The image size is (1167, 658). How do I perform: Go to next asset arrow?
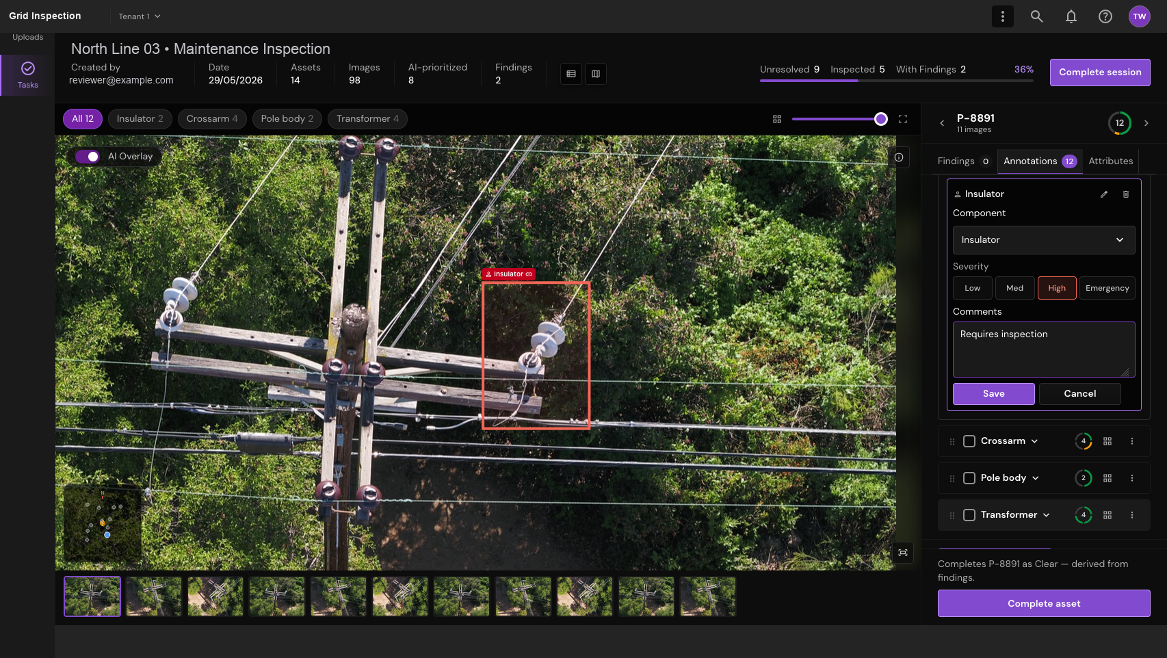1146,123
